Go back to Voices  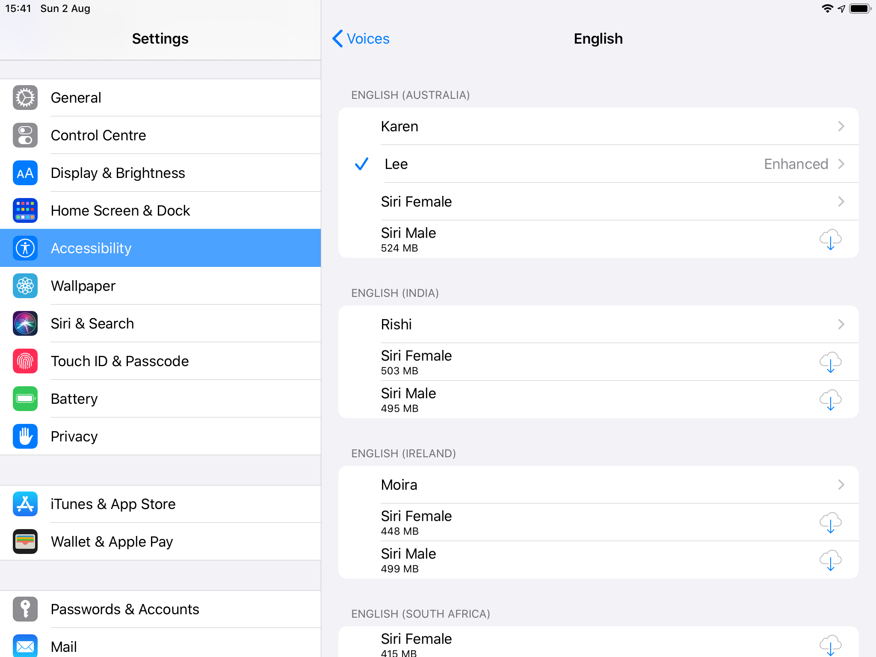coord(361,38)
